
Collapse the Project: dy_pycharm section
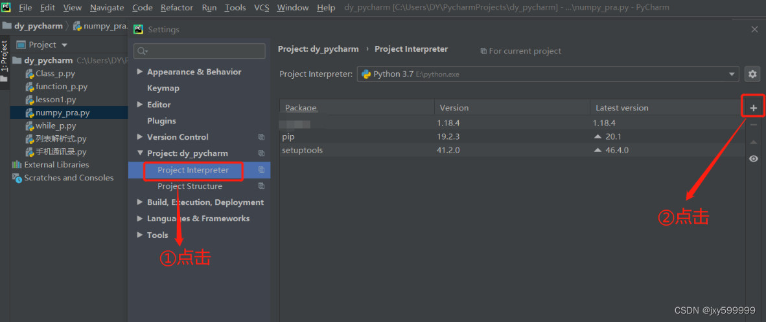click(140, 153)
